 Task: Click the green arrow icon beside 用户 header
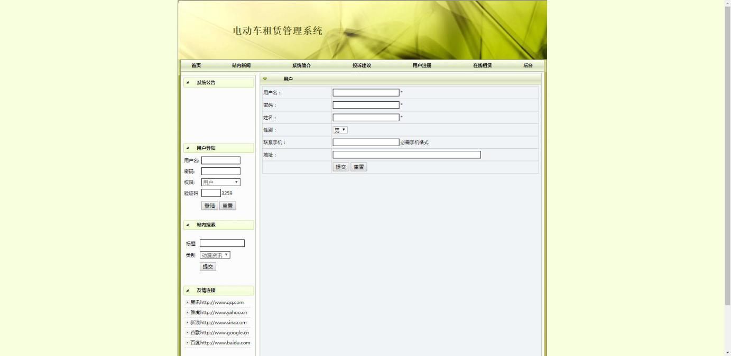[x=265, y=79]
